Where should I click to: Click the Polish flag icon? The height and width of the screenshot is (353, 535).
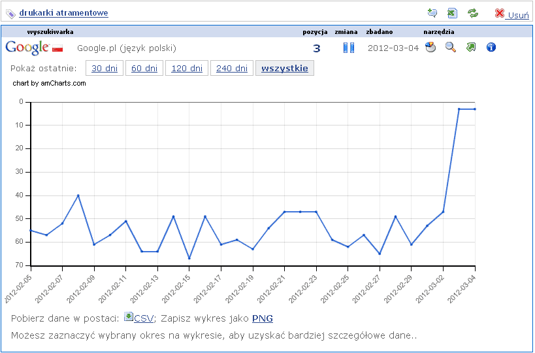57,48
